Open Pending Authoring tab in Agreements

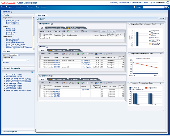(90, 79)
